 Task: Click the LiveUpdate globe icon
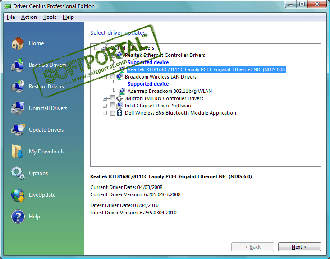pyautogui.click(x=18, y=195)
